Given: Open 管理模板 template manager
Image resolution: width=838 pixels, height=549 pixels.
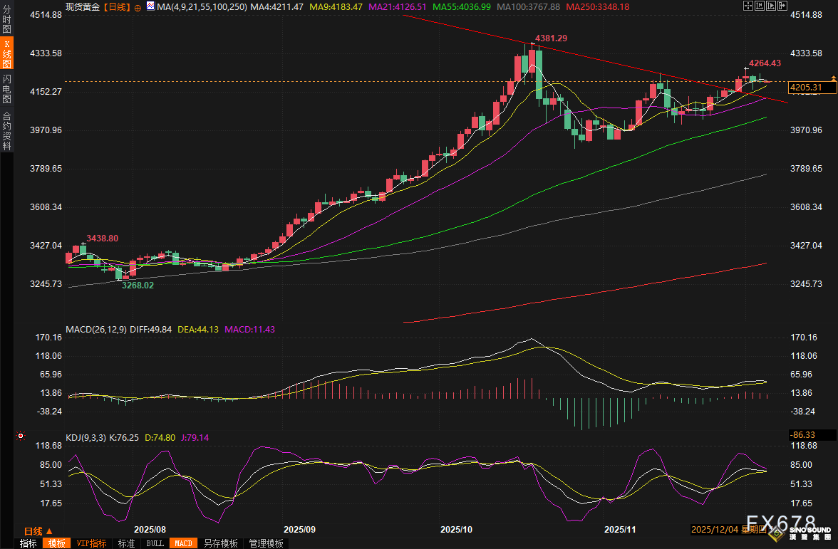Looking at the screenshot, I should [266, 543].
